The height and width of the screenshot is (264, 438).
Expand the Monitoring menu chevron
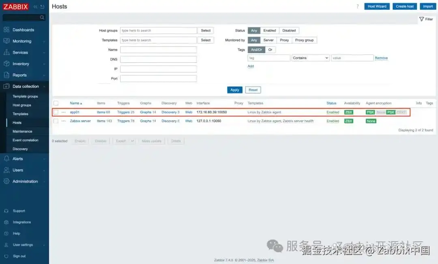point(44,41)
